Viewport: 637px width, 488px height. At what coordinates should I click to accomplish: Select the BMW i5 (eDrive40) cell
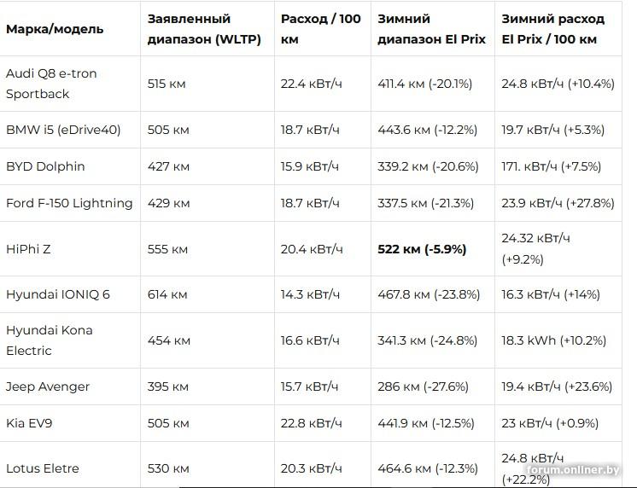tap(63, 130)
